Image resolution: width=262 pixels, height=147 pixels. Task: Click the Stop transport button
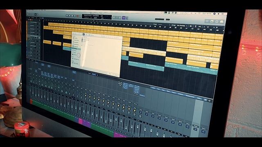click(x=72, y=16)
